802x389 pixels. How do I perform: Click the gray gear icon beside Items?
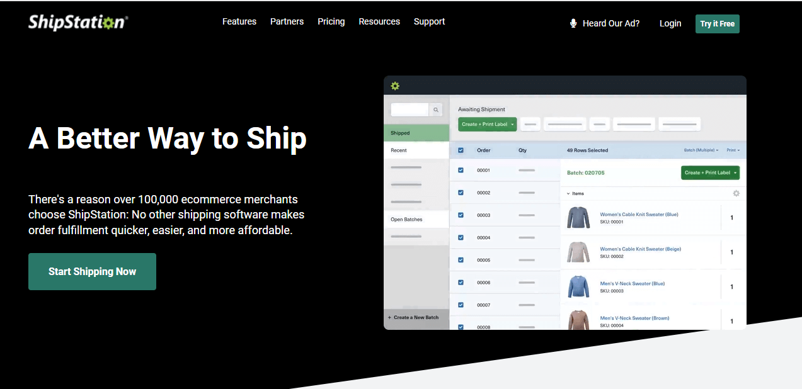tap(736, 193)
